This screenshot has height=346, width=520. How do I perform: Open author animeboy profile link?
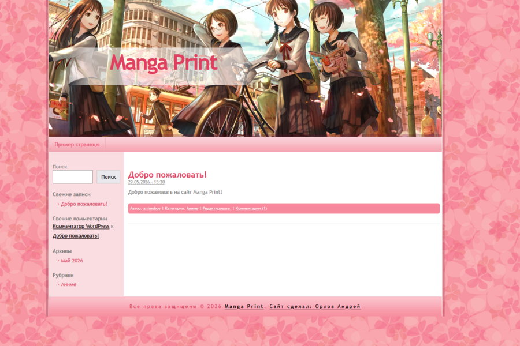151,208
